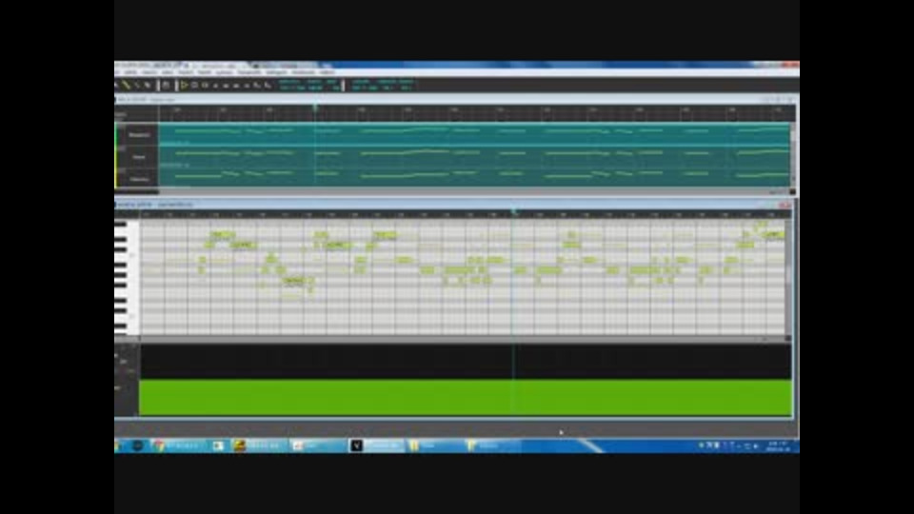Click the top teal part in track editor
Viewport: 914px width, 514px height.
tap(474, 134)
